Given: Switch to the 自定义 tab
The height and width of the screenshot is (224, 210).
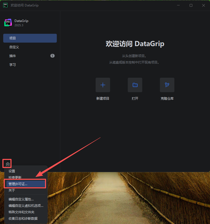Looking at the screenshot, I should coord(30,47).
